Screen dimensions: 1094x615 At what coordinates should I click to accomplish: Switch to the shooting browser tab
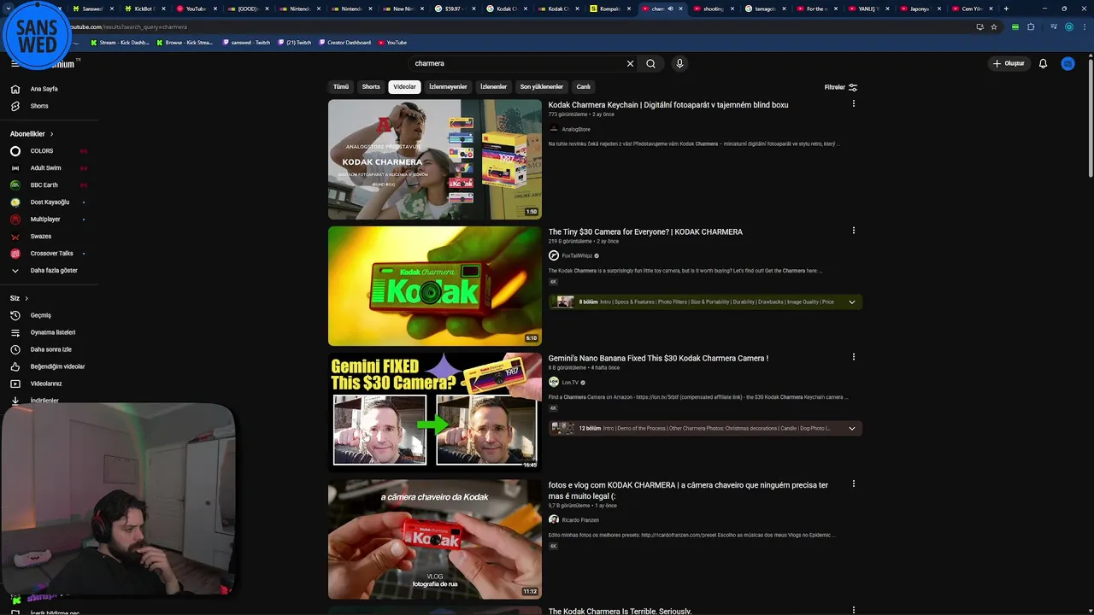711,9
